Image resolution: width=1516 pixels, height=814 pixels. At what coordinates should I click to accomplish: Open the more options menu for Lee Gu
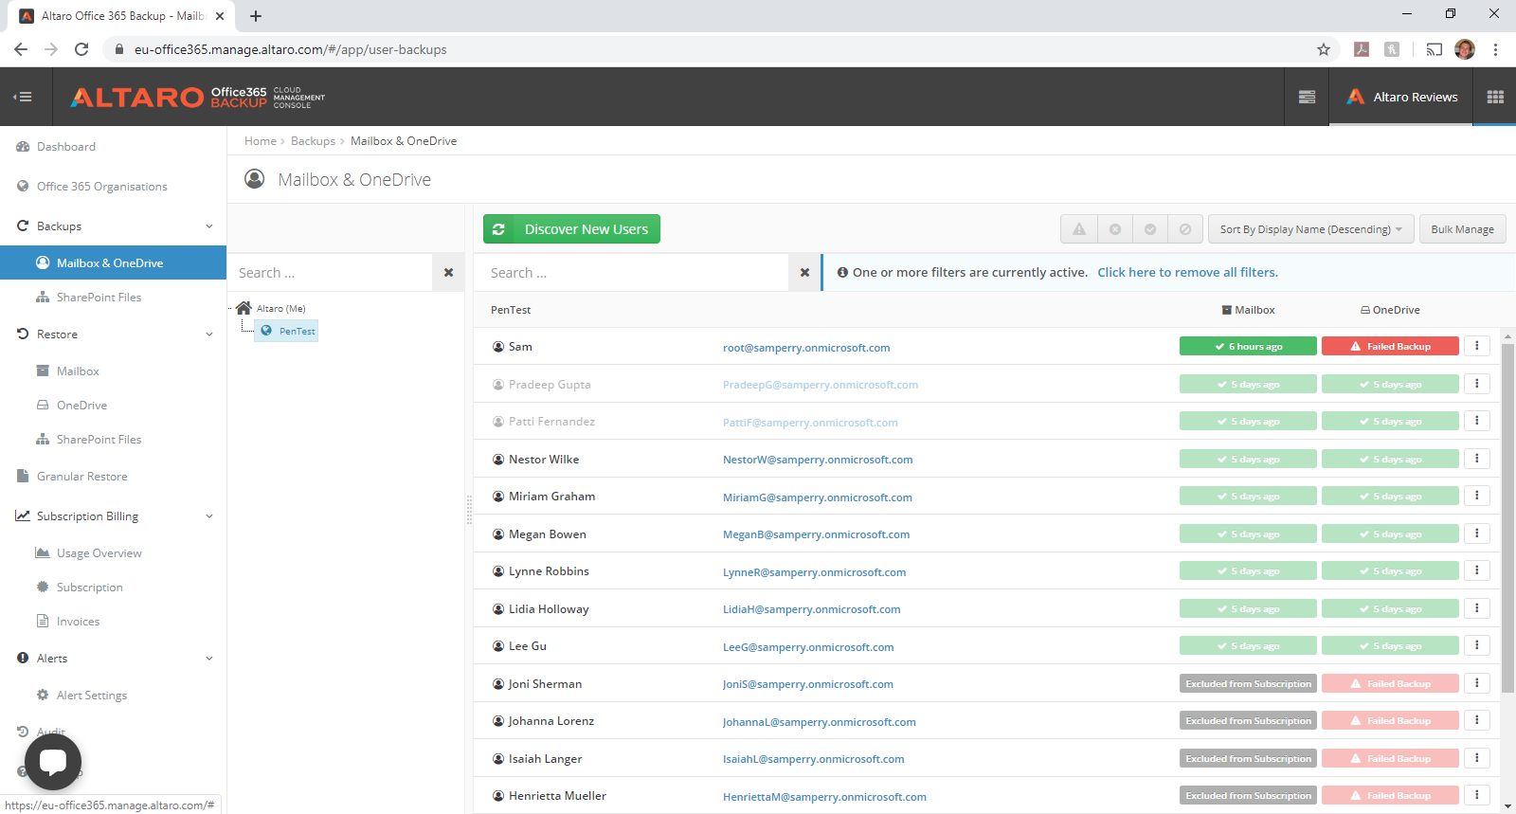[1476, 645]
